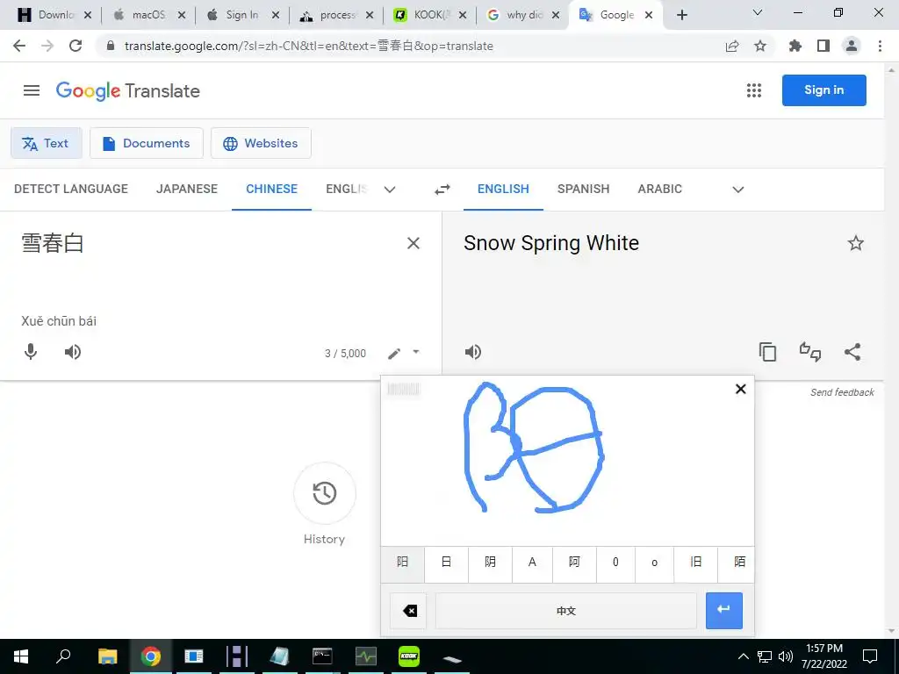The height and width of the screenshot is (674, 899).
Task: Choose handwriting candidate lowercase o
Action: [655, 563]
